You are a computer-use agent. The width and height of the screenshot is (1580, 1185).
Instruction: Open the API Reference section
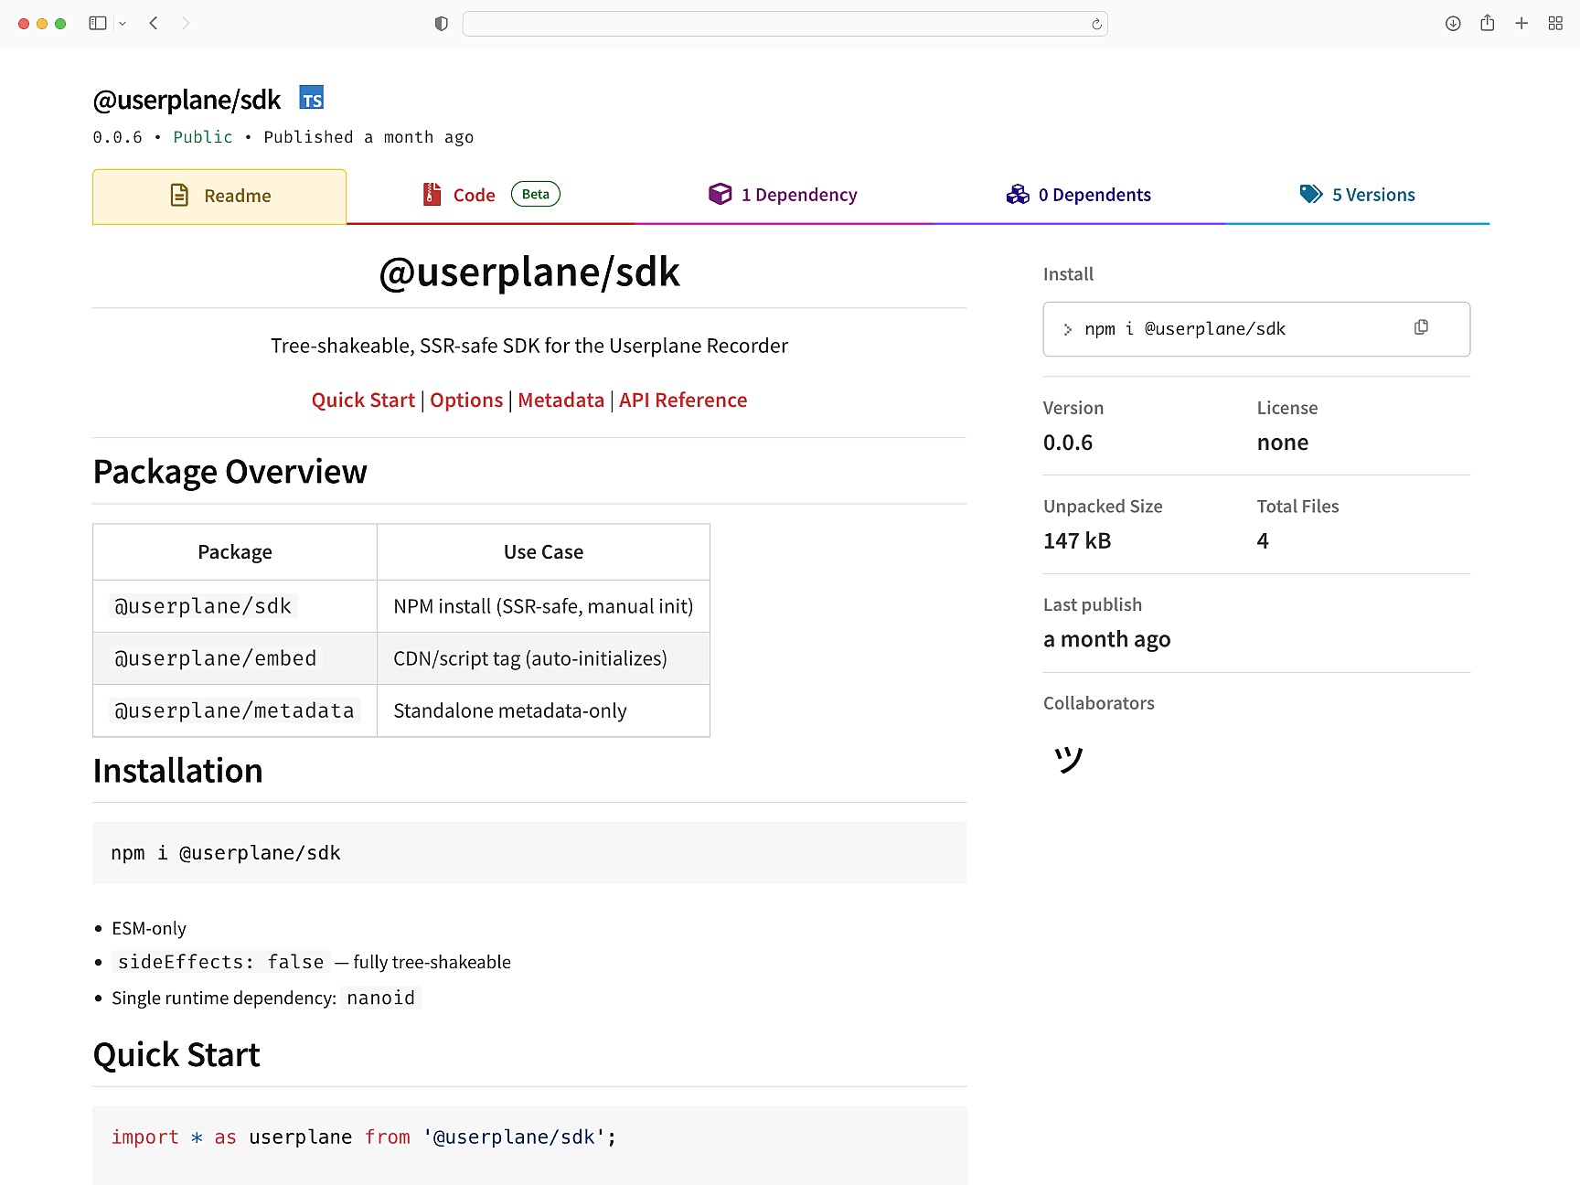point(682,400)
